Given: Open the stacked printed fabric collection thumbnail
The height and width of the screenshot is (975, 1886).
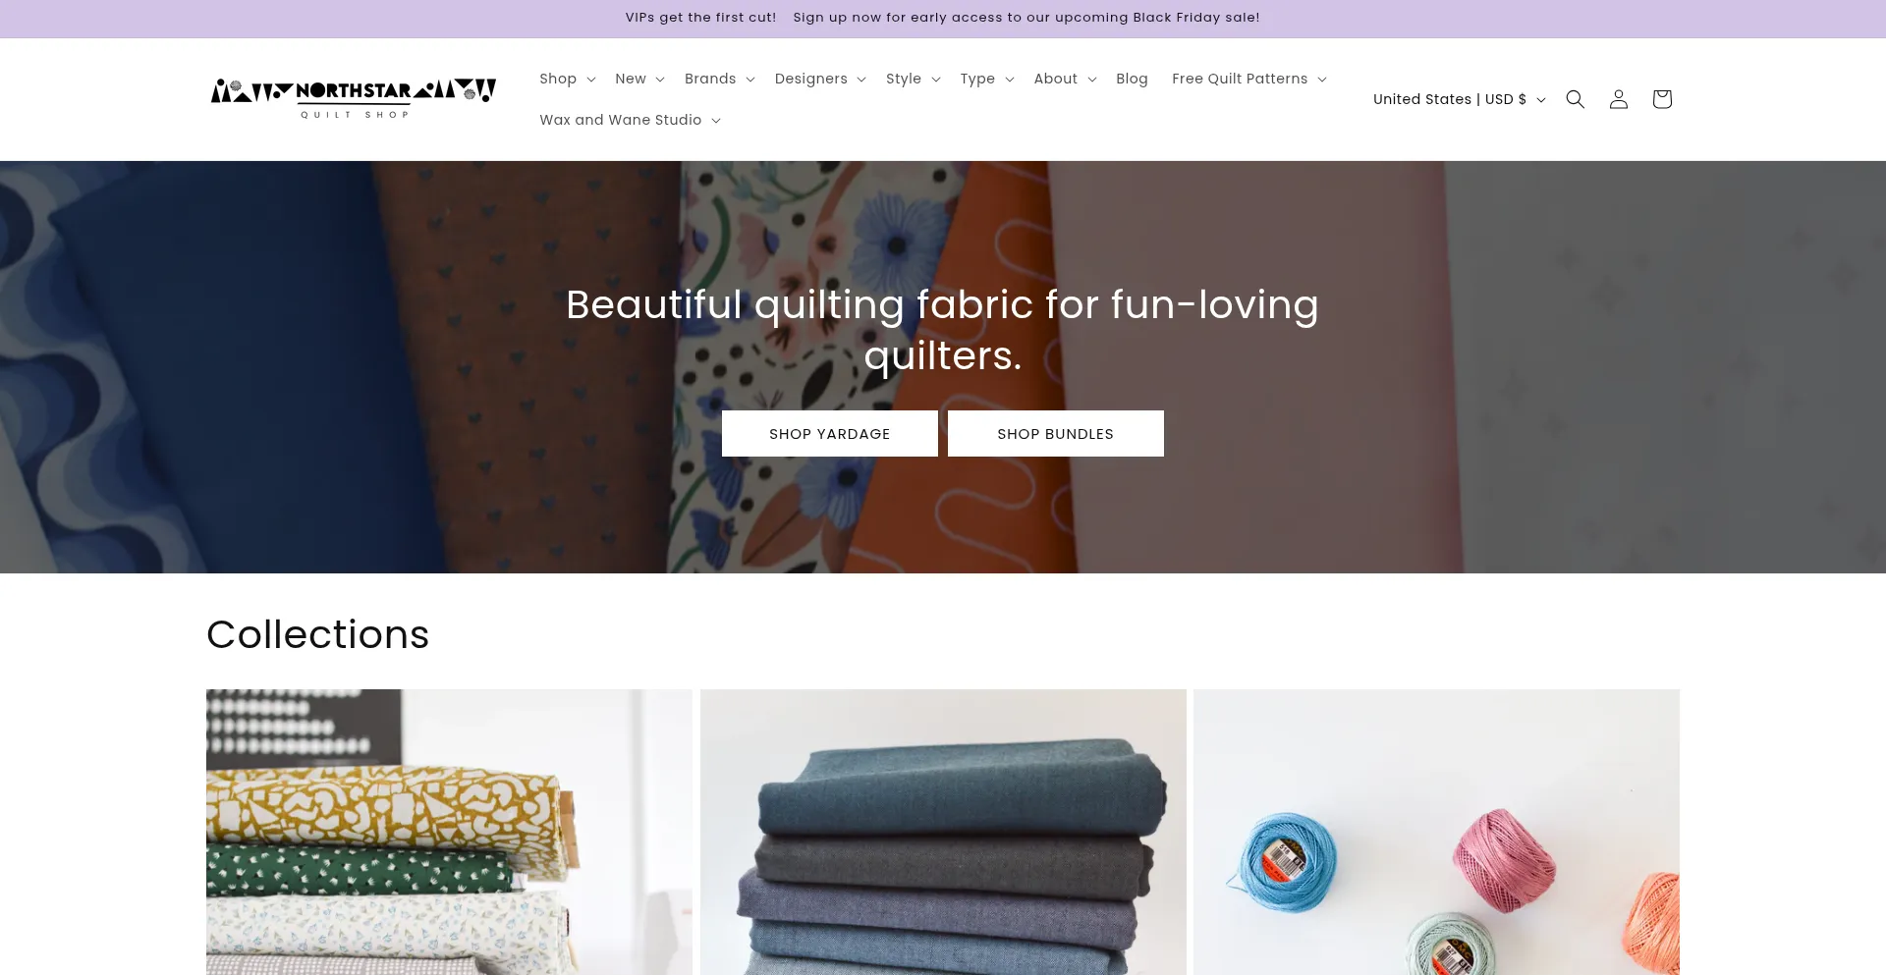Looking at the screenshot, I should [x=449, y=832].
